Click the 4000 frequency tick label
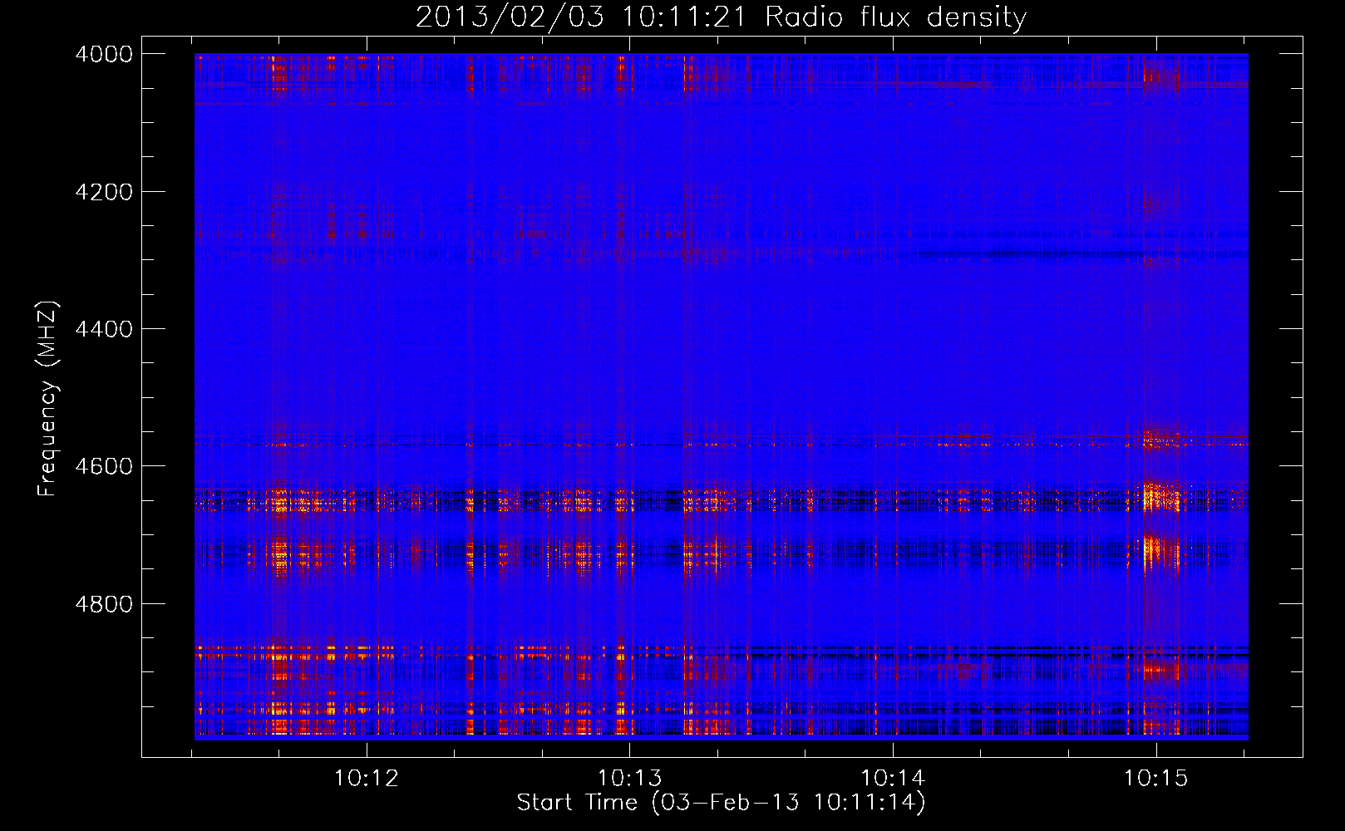 (x=104, y=54)
